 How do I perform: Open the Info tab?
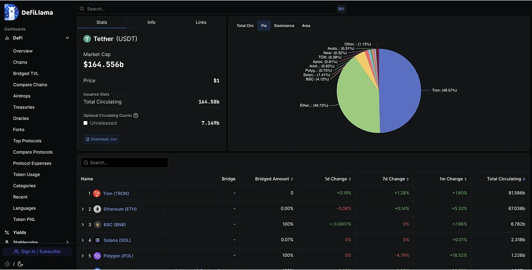pyautogui.click(x=151, y=23)
